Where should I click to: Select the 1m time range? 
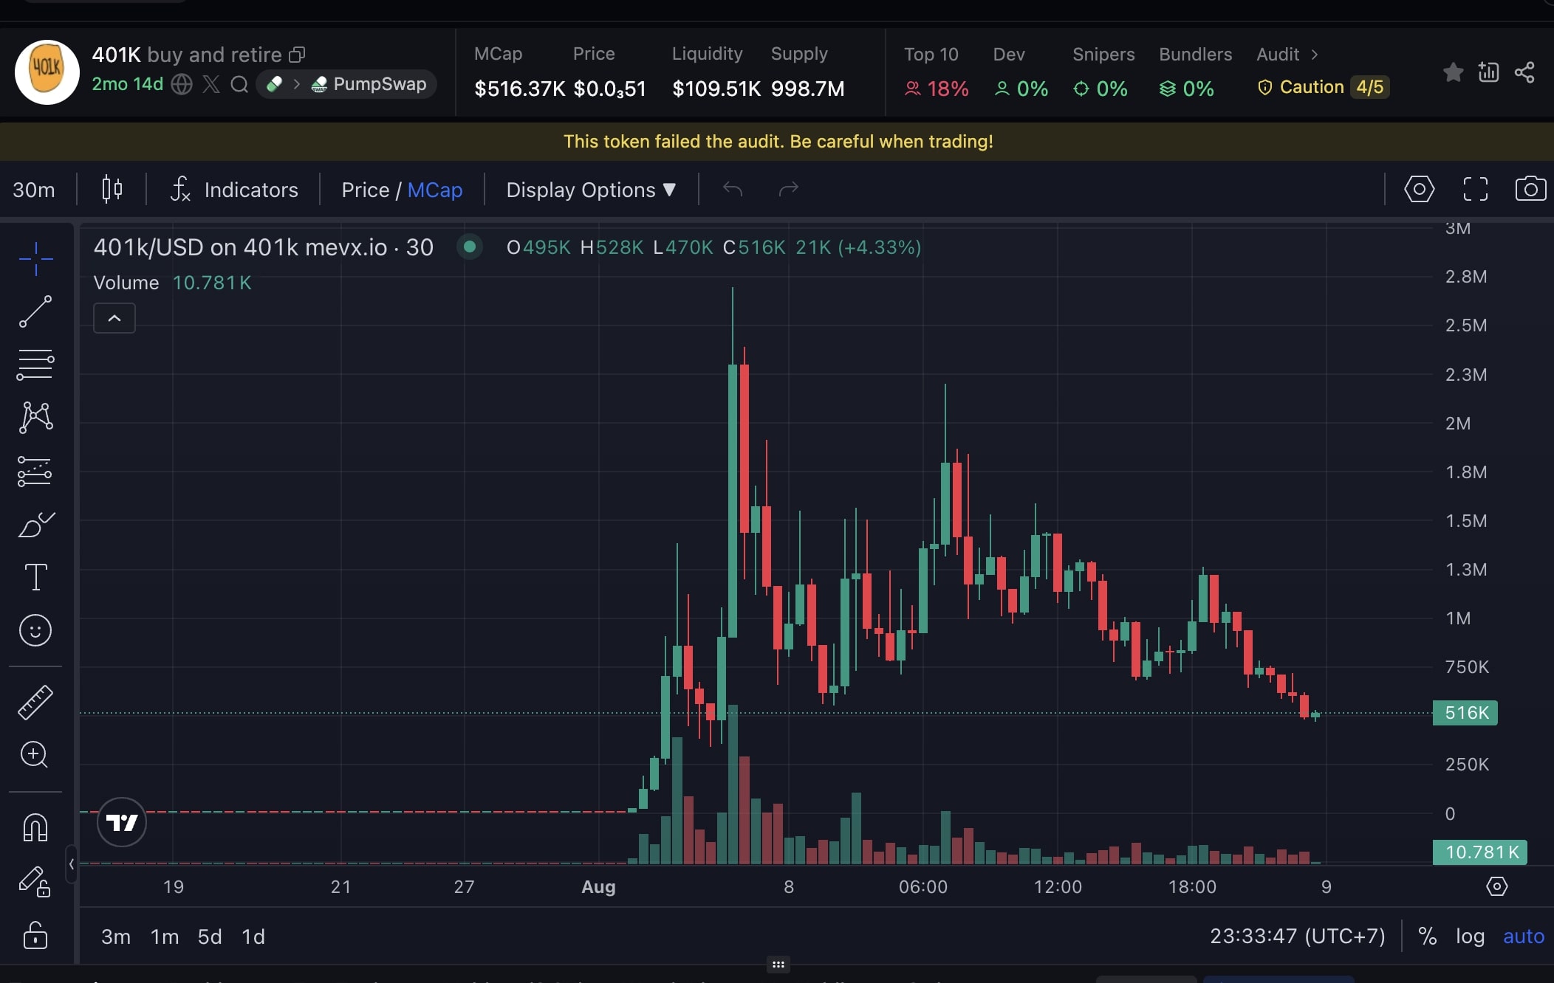pyautogui.click(x=165, y=937)
